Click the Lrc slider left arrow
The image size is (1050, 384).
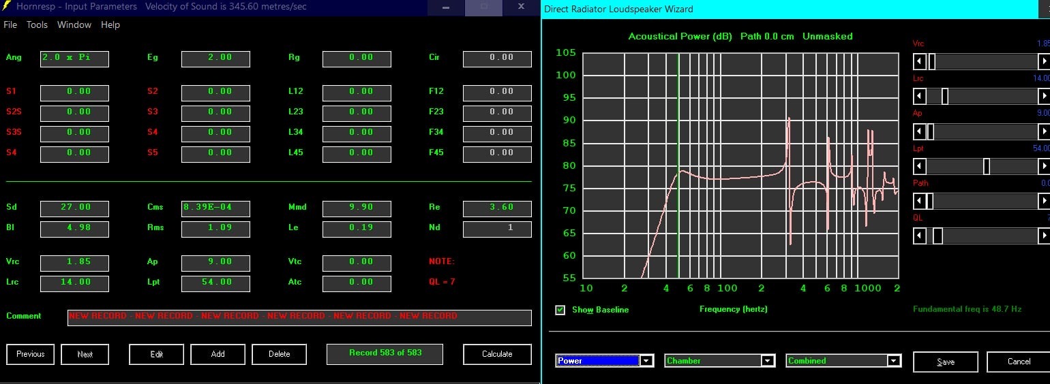pos(920,97)
